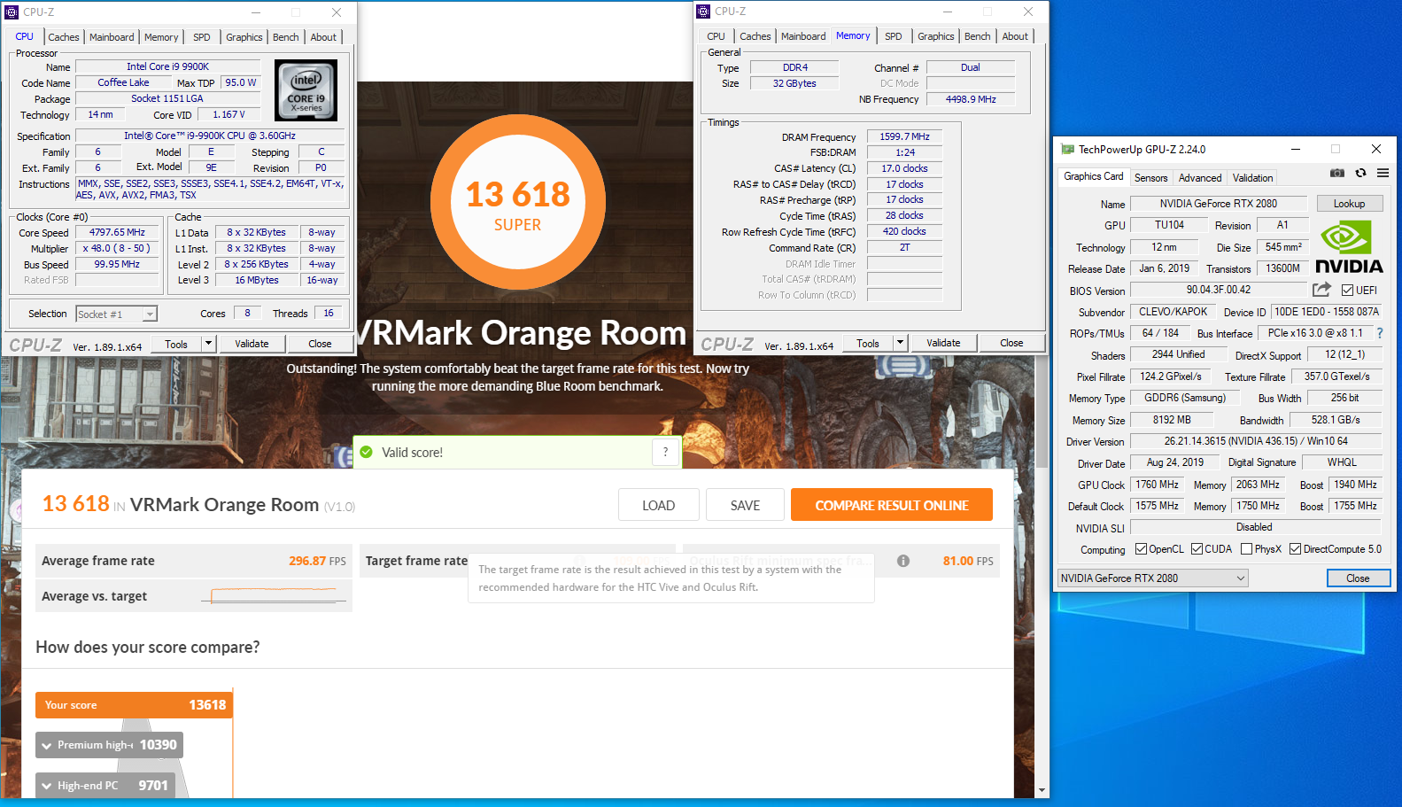Click the Memory Size 32 GBytes value
The width and height of the screenshot is (1402, 807).
(794, 83)
